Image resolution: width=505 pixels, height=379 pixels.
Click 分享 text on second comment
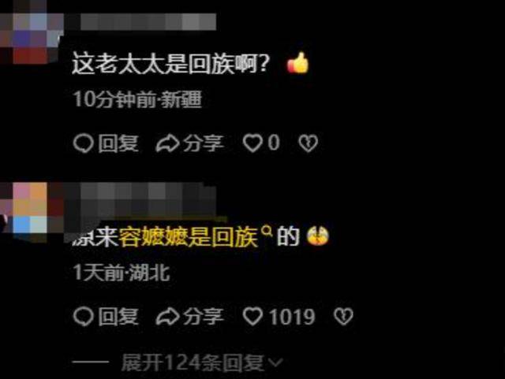pyautogui.click(x=204, y=317)
